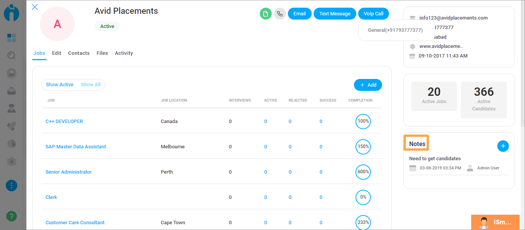
Task: Switch to Show Active jobs filter
Action: pyautogui.click(x=60, y=85)
